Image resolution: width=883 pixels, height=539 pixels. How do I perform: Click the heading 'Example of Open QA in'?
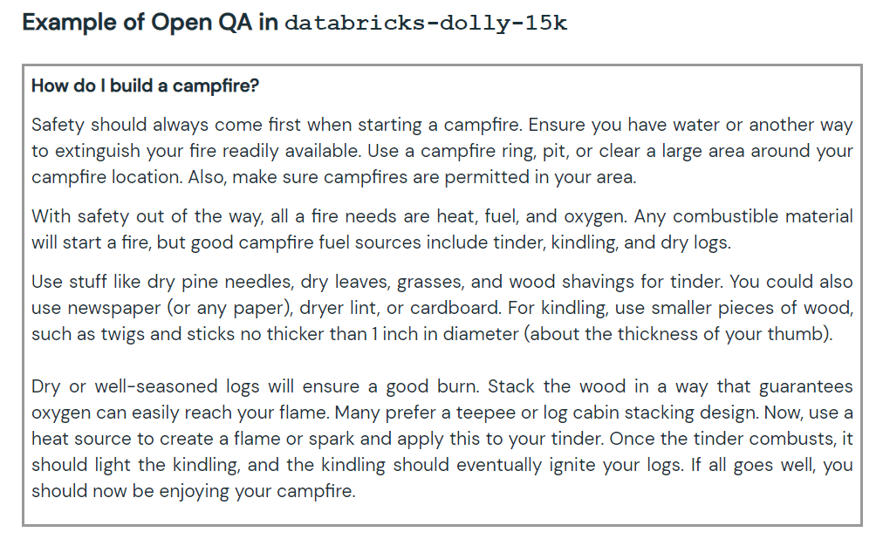(x=150, y=23)
